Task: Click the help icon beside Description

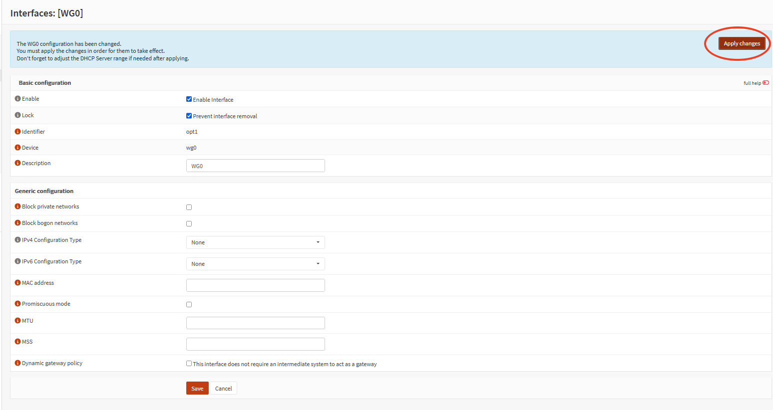Action: point(18,163)
